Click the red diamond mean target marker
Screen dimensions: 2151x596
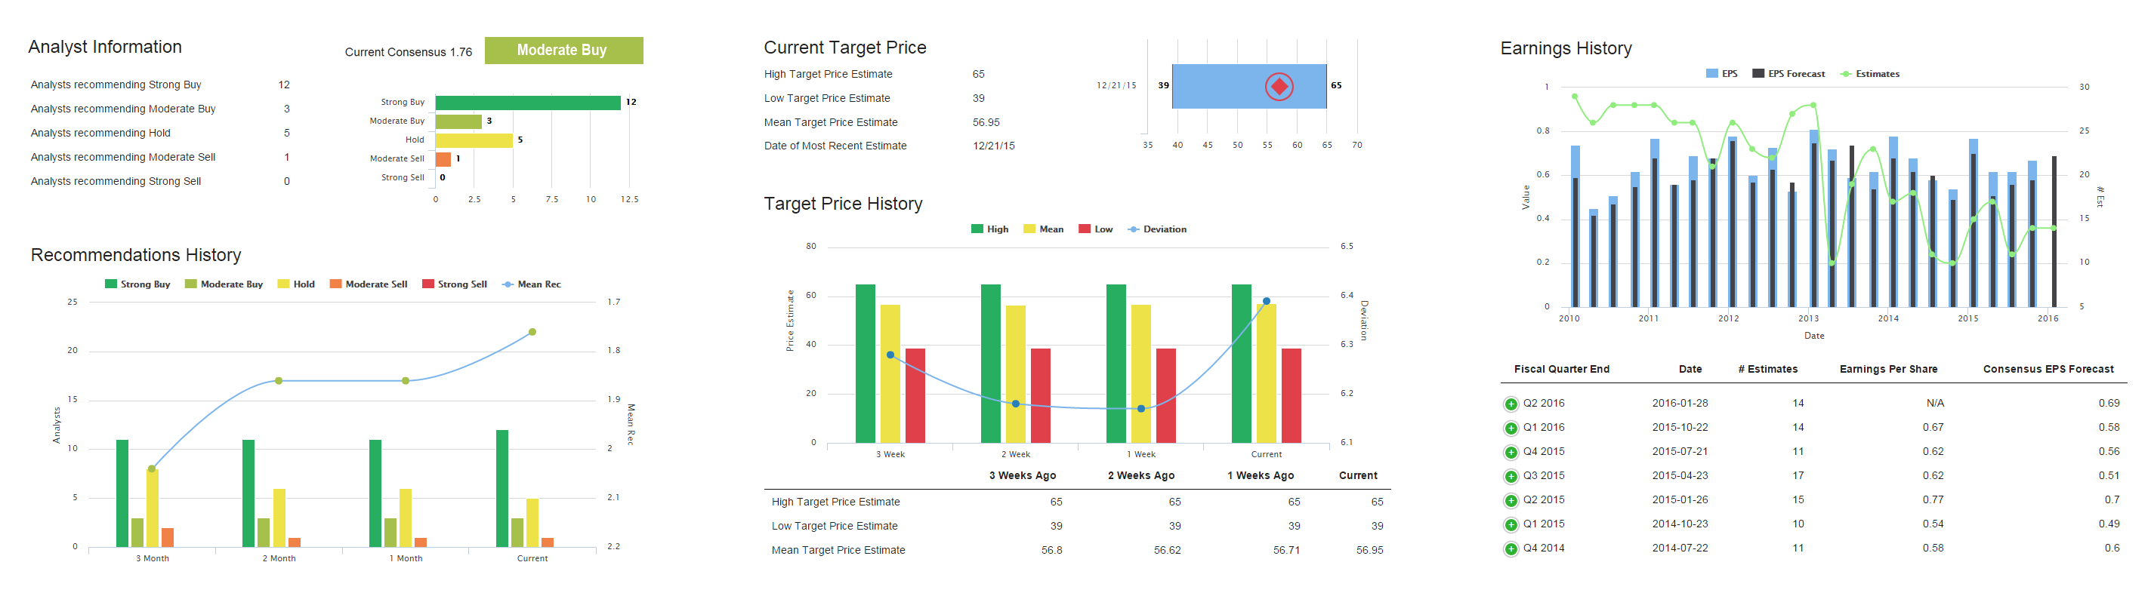(x=1279, y=87)
